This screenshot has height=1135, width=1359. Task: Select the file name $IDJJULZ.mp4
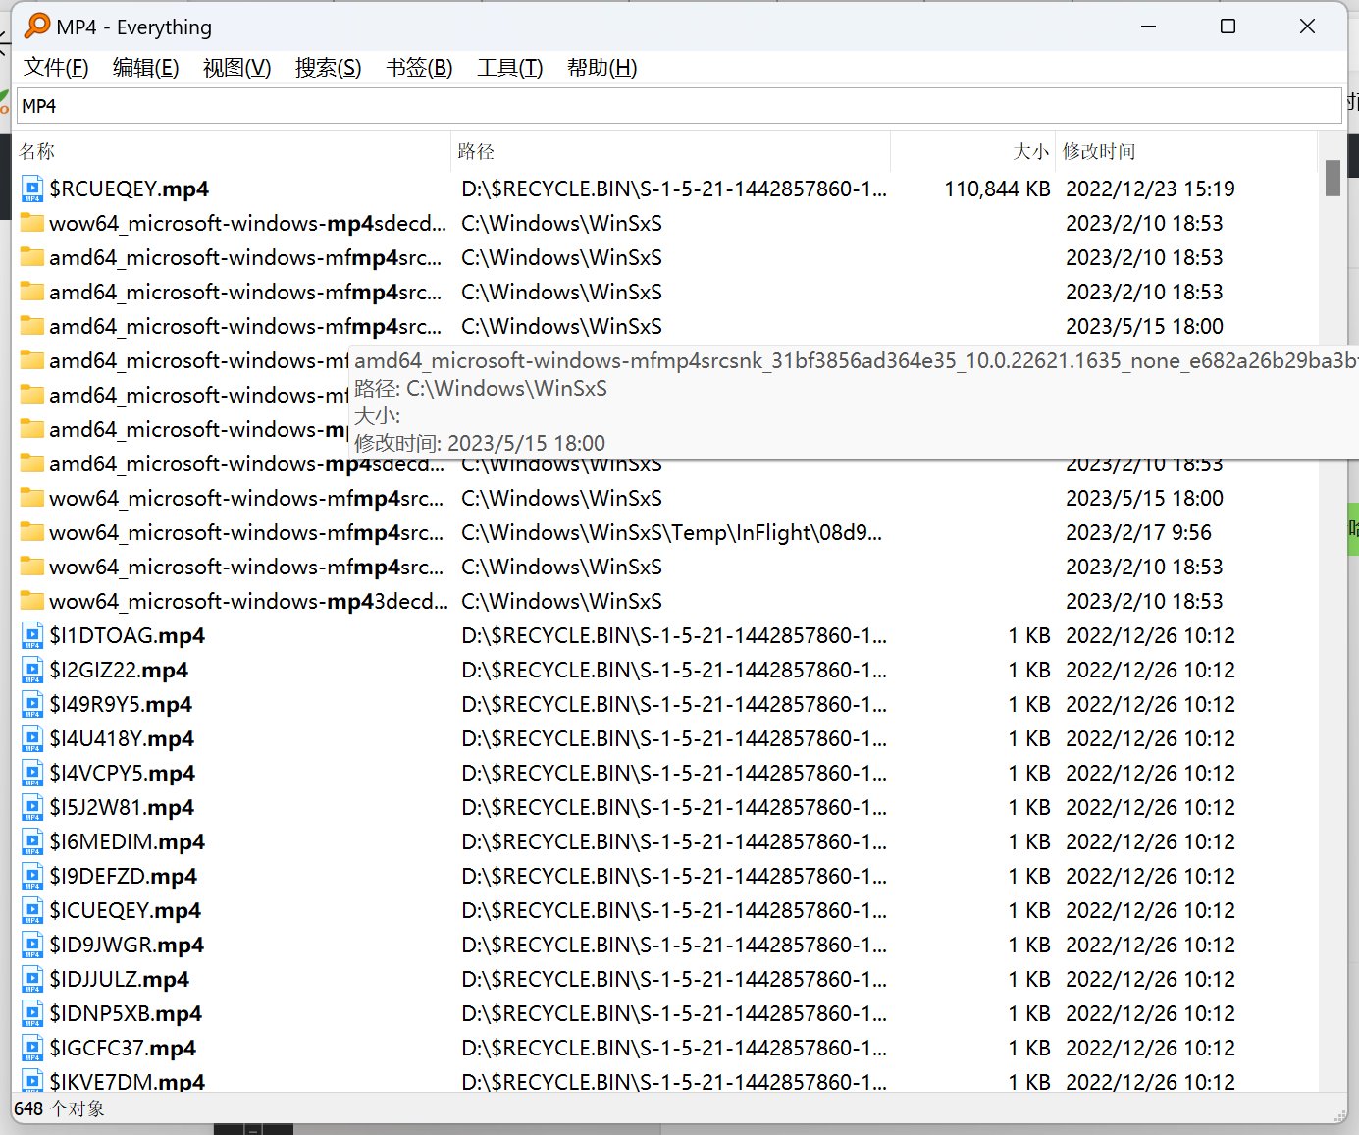coord(120,979)
